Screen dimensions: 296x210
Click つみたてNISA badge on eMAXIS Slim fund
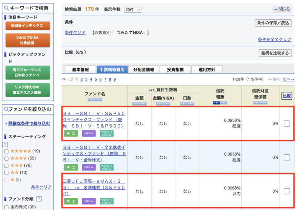(107, 201)
